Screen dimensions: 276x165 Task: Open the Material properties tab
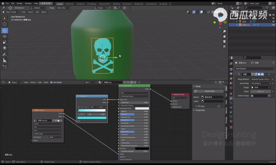pos(231,121)
